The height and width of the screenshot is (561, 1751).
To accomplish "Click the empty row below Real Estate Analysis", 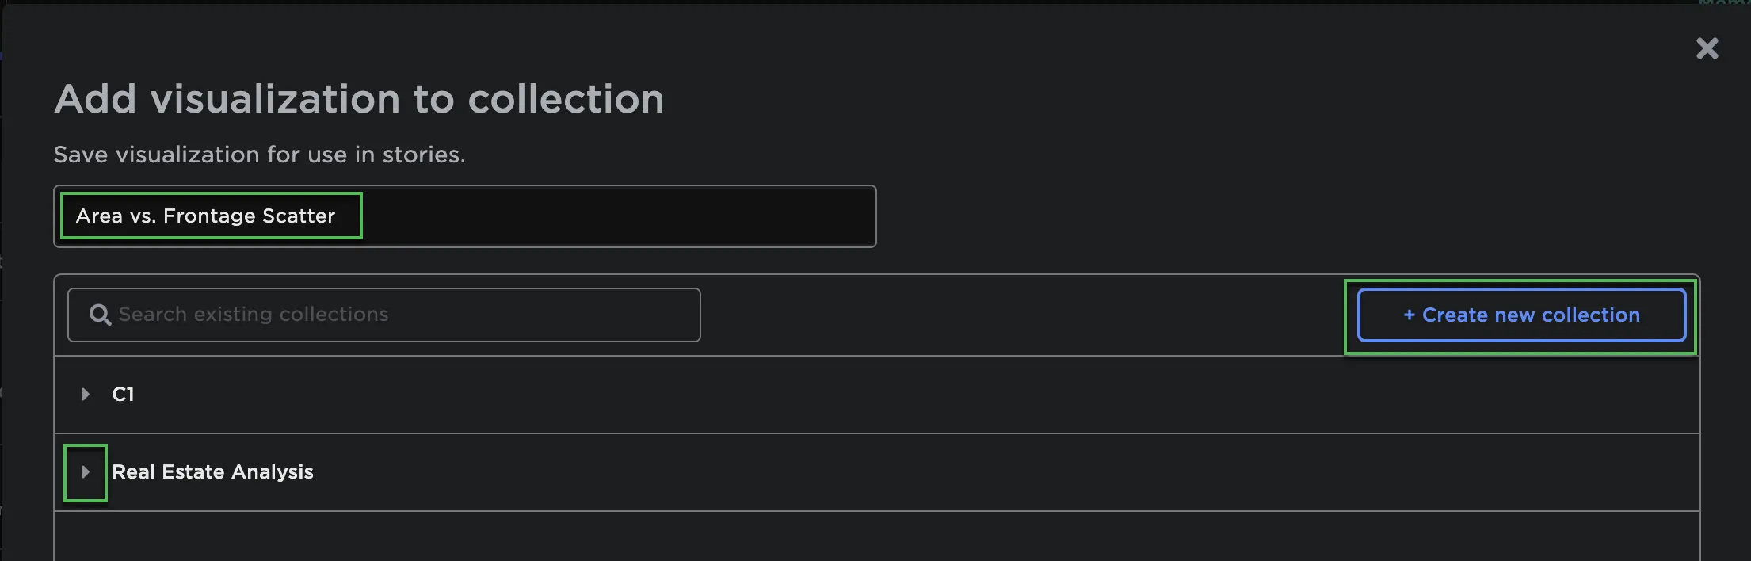I will coord(872,537).
